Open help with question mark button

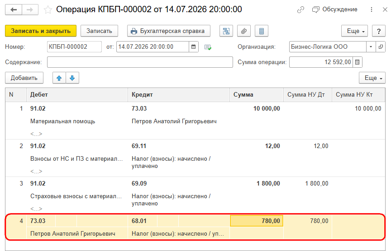point(378,31)
